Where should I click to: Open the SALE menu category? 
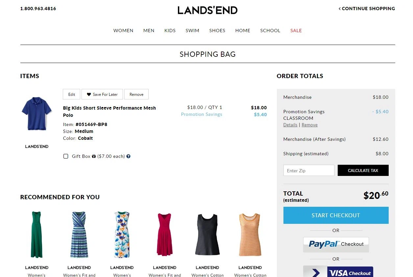pyautogui.click(x=296, y=31)
